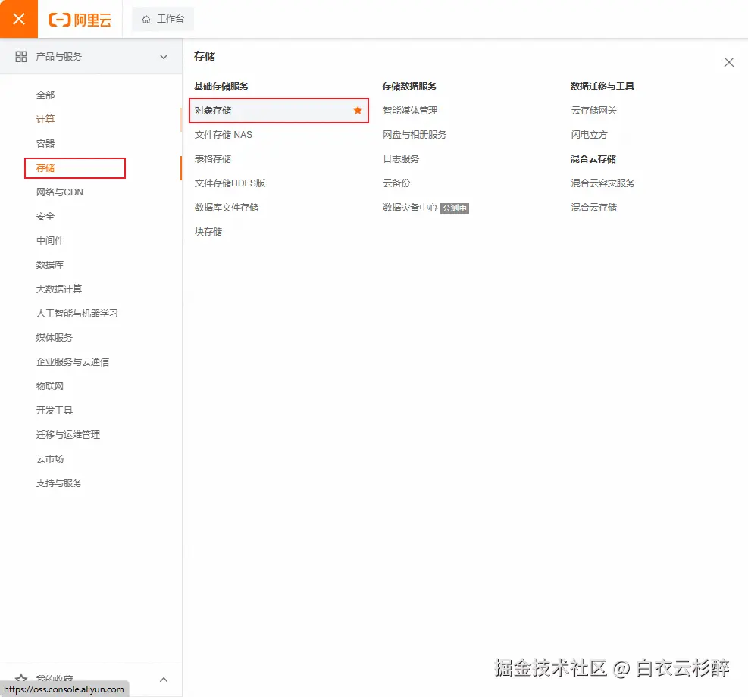Open 云存储网关 link
Image resolution: width=748 pixels, height=697 pixels.
(x=594, y=111)
